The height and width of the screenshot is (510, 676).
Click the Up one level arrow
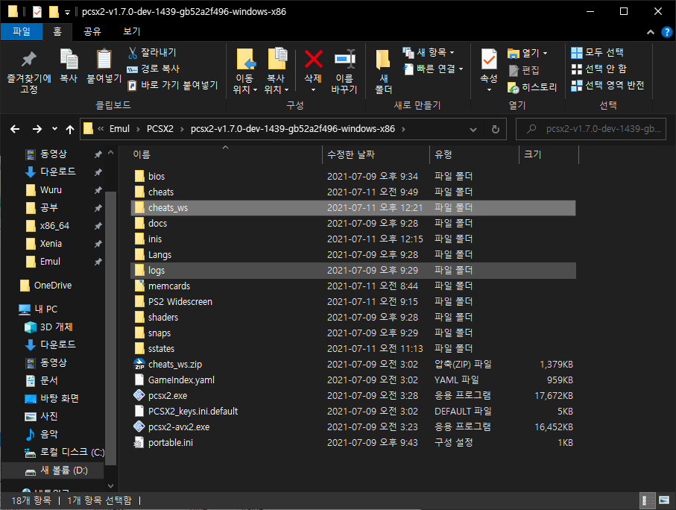70,129
